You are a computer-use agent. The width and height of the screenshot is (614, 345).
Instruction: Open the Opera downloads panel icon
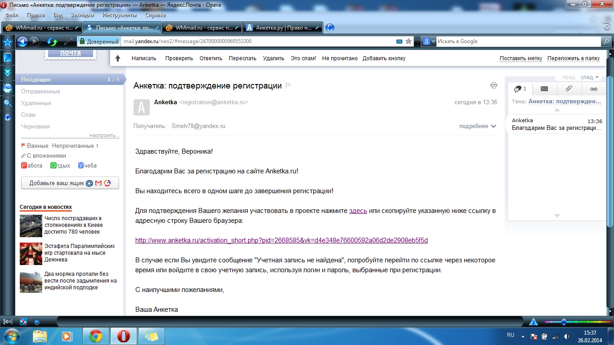pos(8,72)
